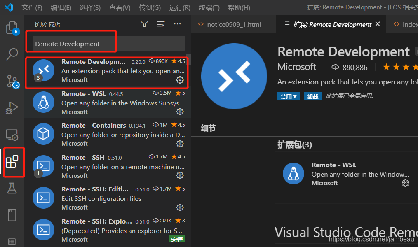
Task: Click the star rating in extension details
Action: [x=400, y=67]
